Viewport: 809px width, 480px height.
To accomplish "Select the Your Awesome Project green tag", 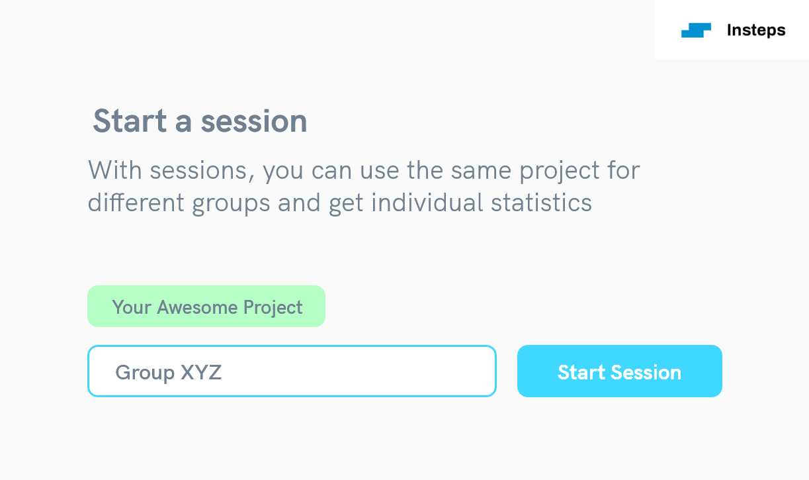I will [x=206, y=307].
